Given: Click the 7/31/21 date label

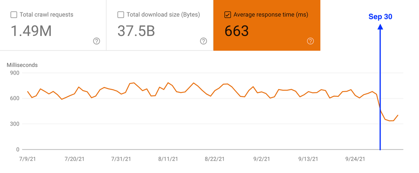Looking at the screenshot, I should pyautogui.click(x=121, y=159).
